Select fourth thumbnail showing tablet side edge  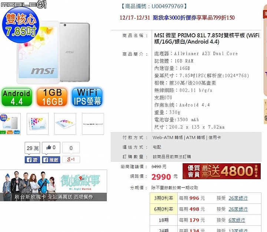click(x=93, y=124)
